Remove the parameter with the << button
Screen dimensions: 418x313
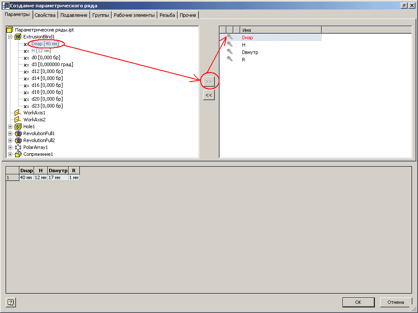tap(209, 95)
